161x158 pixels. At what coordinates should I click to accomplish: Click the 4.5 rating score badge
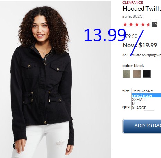pyautogui.click(x=154, y=24)
